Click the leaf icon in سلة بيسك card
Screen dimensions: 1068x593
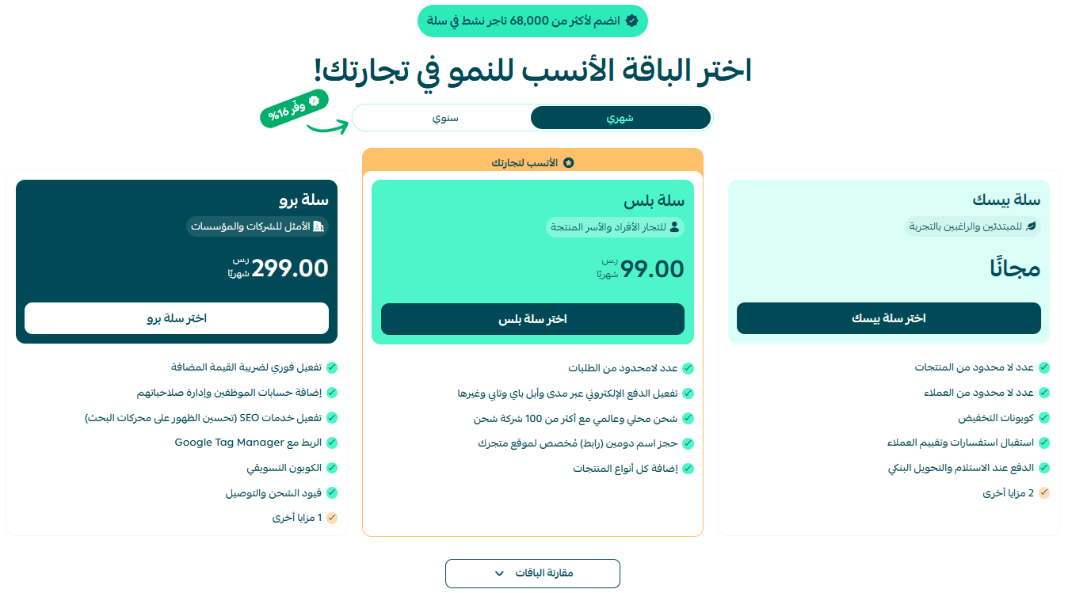coord(1031,226)
